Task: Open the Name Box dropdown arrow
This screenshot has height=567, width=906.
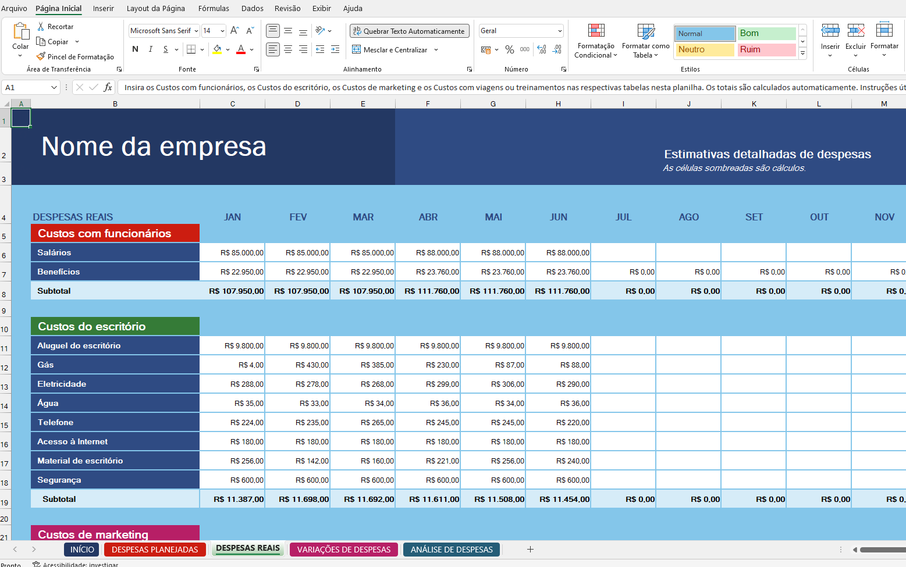Action: 54,87
